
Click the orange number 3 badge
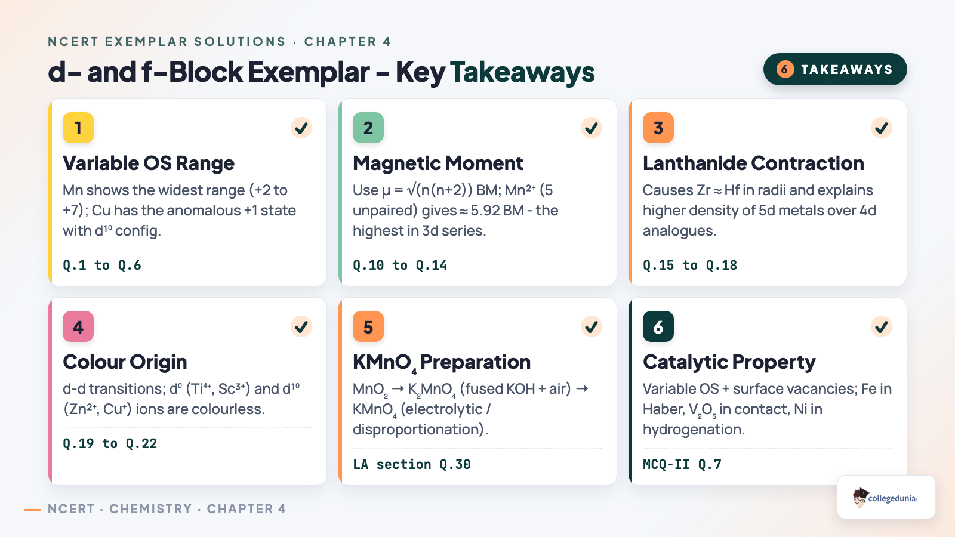[x=658, y=128]
